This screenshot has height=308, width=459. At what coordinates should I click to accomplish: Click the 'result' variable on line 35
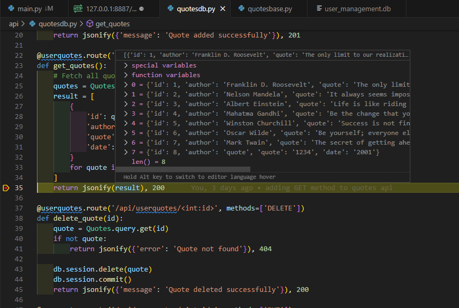(127, 188)
